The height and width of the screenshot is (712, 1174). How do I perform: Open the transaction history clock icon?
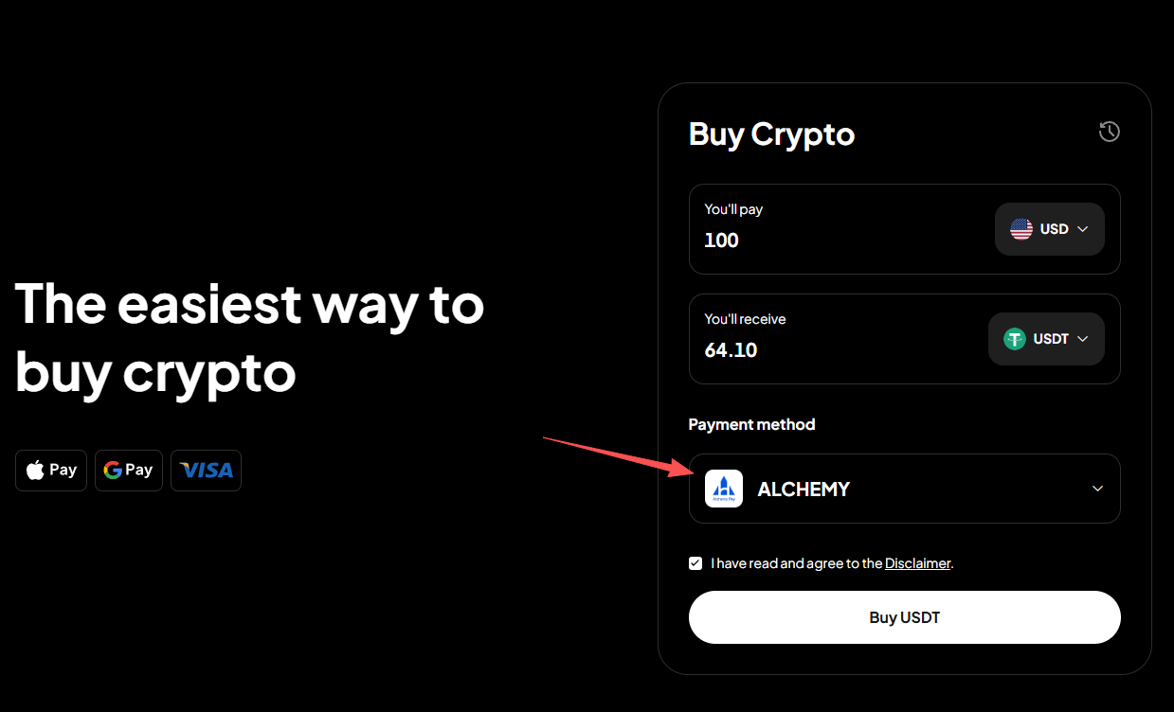click(1109, 133)
